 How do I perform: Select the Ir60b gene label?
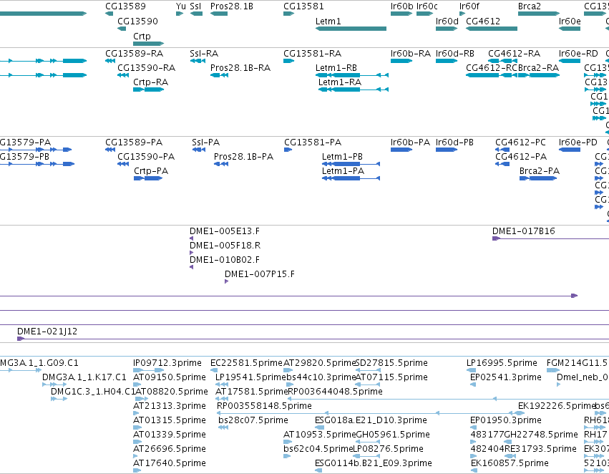[401, 6]
